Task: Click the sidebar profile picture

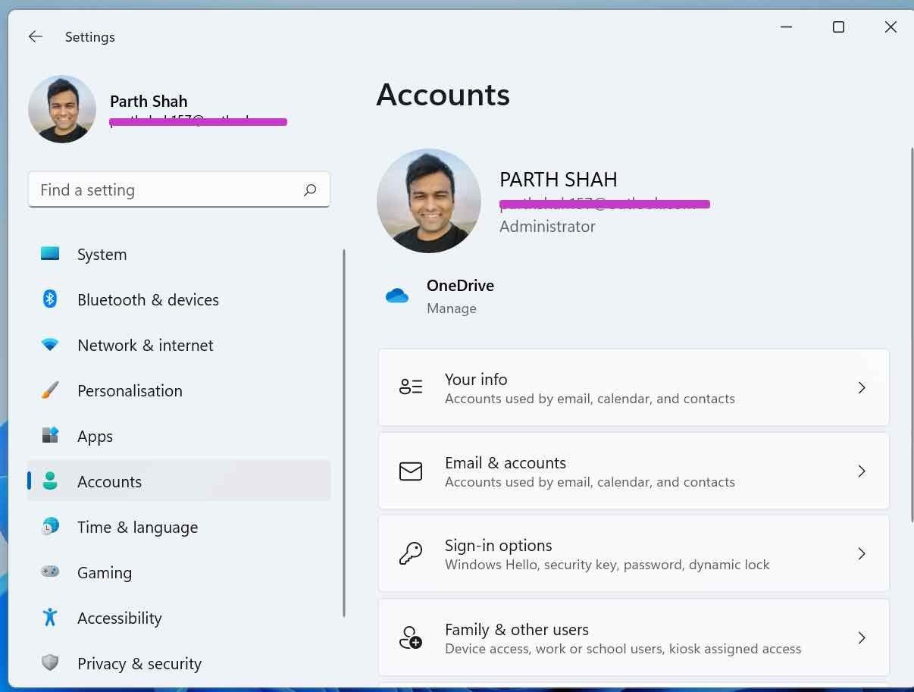Action: (62, 109)
